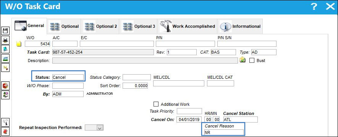Viewport: 338px width, 137px height.
Task: Click the description notes icon beside Bust
Action: point(243,60)
